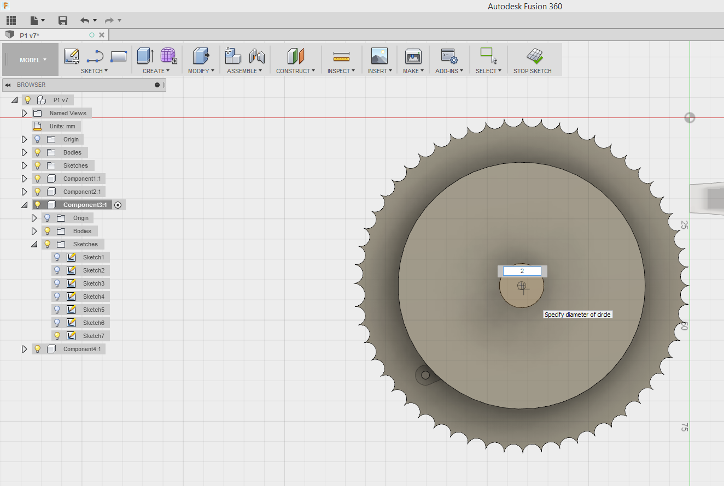Toggle visibility bulb of top Bodies folder
Viewport: 724px width, 486px height.
point(37,152)
